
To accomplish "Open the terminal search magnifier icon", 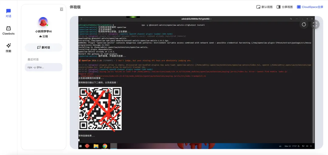I will point(291,19).
